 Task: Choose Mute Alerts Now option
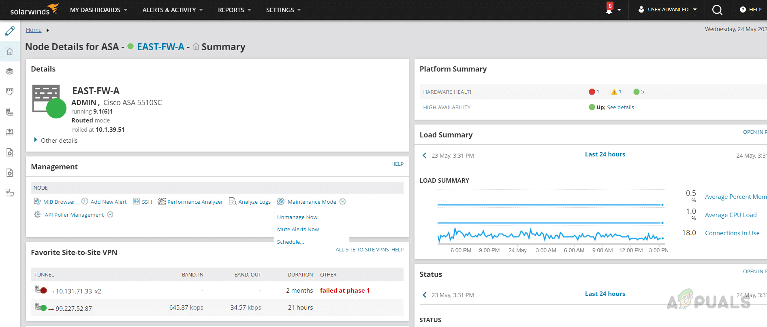tap(298, 229)
